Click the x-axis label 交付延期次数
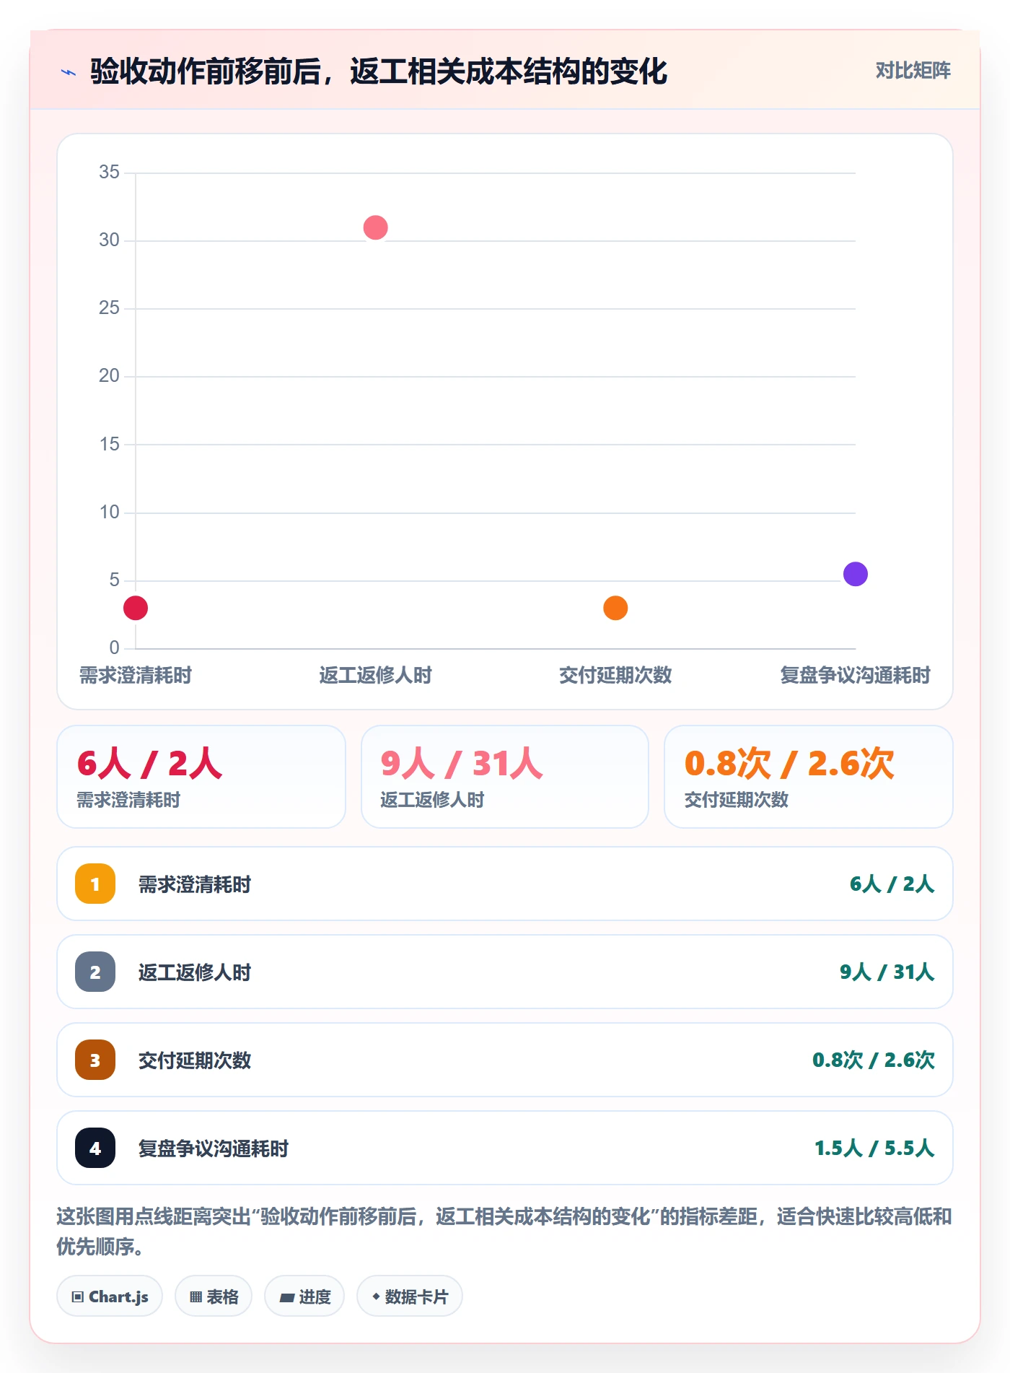This screenshot has width=1010, height=1373. coord(615,675)
